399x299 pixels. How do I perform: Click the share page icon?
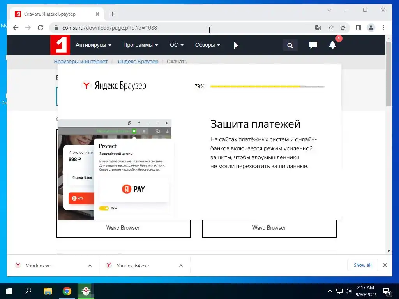point(330,28)
